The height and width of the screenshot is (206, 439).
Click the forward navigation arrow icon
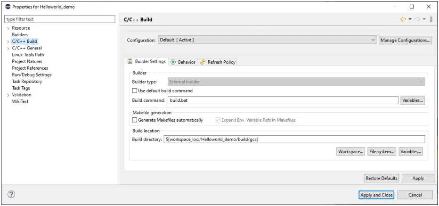coord(417,19)
